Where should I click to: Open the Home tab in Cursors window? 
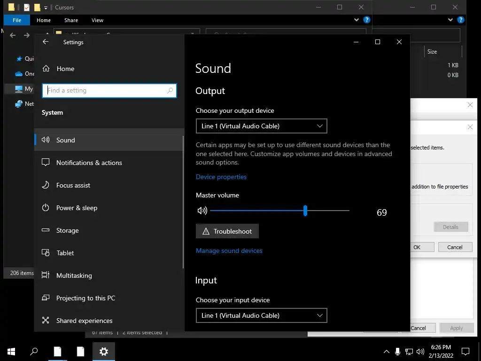(44, 20)
